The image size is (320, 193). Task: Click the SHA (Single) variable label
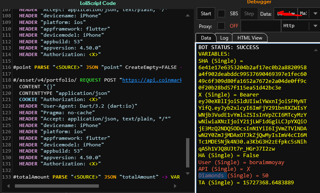217,61
